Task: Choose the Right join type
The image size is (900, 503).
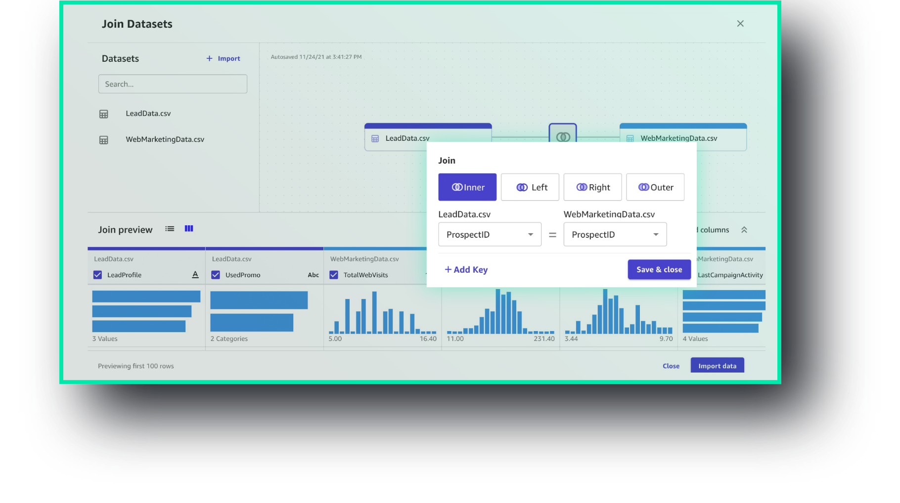Action: tap(593, 187)
